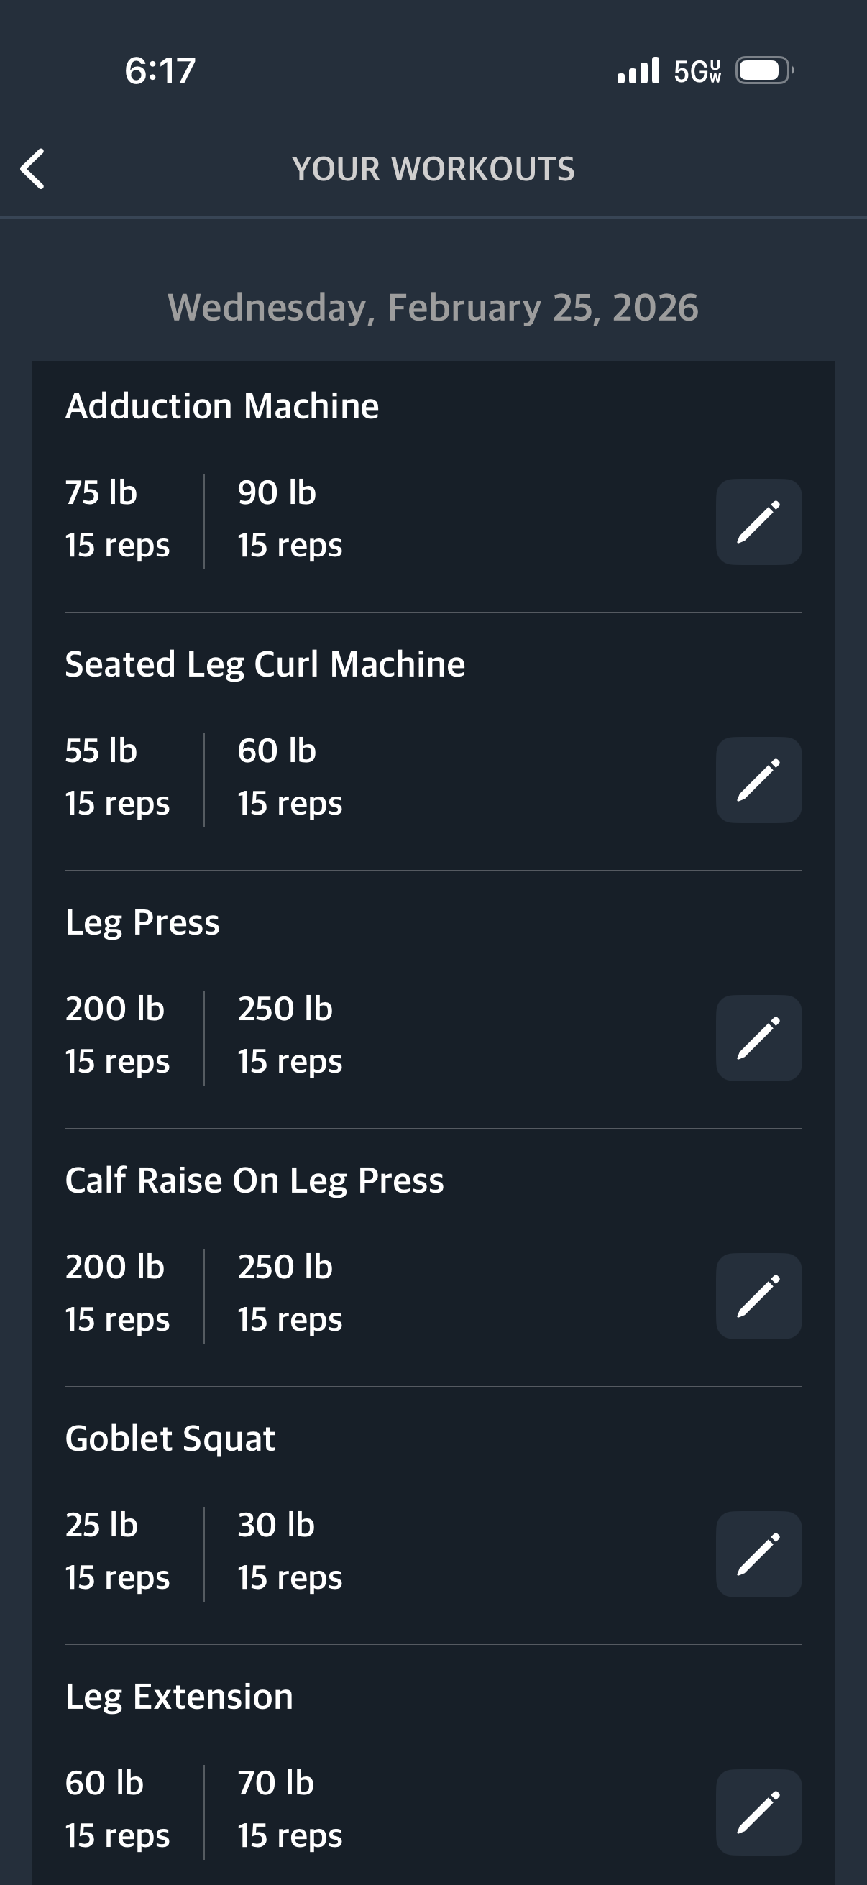Viewport: 867px width, 1885px height.
Task: Edit Calf Raise On Leg Press entry
Action: pyautogui.click(x=758, y=1296)
